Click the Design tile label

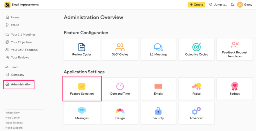[x=120, y=118]
